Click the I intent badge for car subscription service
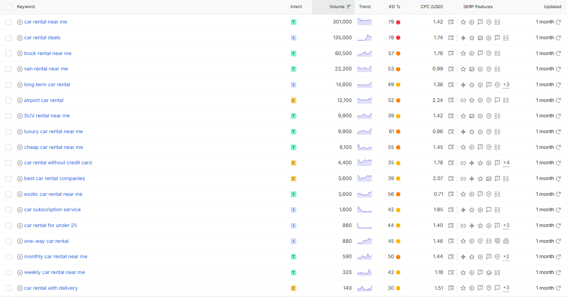The height and width of the screenshot is (297, 567). 293,210
